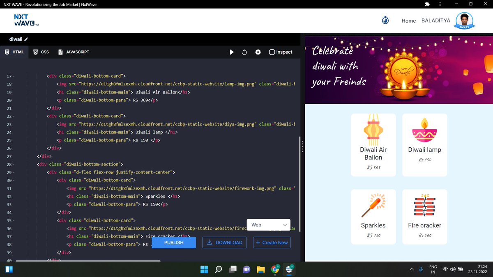The width and height of the screenshot is (493, 277).
Task: Open the NXT Wave logo home page
Action: [26, 21]
